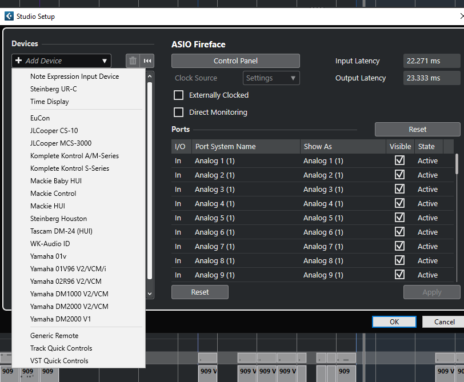Click the Ports Reset button
The image size is (464, 382).
(417, 130)
